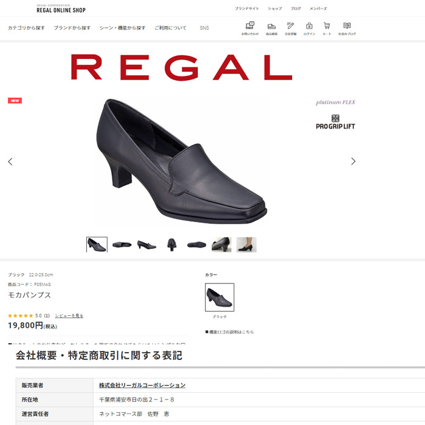Advance to next product image arrow

point(353,161)
